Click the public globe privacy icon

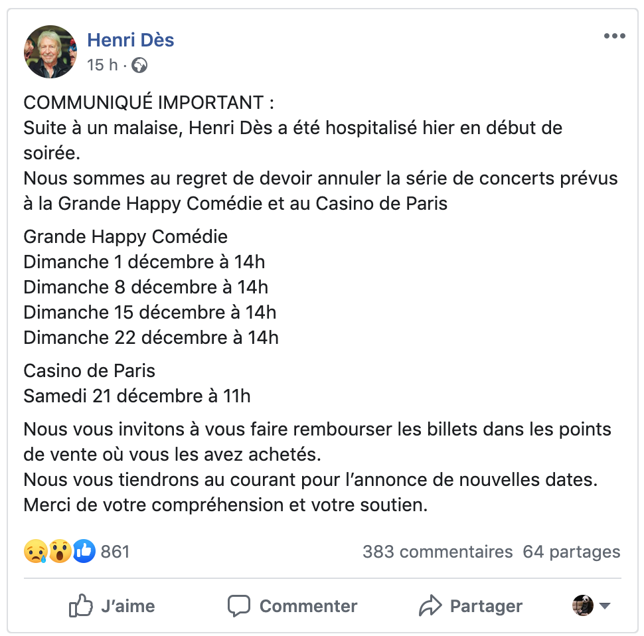tap(139, 65)
